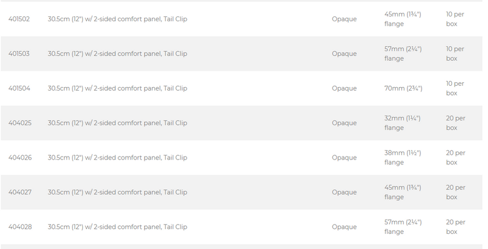Click 20 per box in row 404028
This screenshot has width=488, height=249.
[456, 226]
